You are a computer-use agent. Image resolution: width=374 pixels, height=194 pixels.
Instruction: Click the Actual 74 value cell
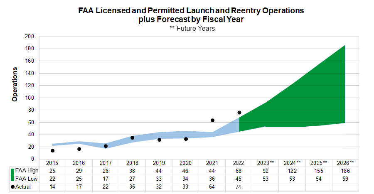pos(238,187)
